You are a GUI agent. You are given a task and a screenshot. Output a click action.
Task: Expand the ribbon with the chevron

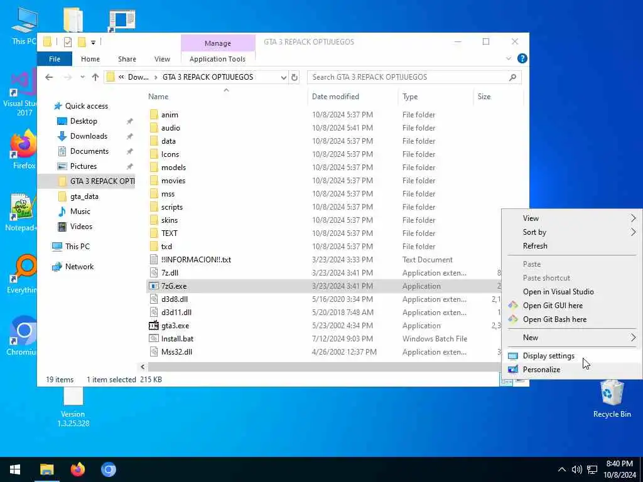click(509, 58)
